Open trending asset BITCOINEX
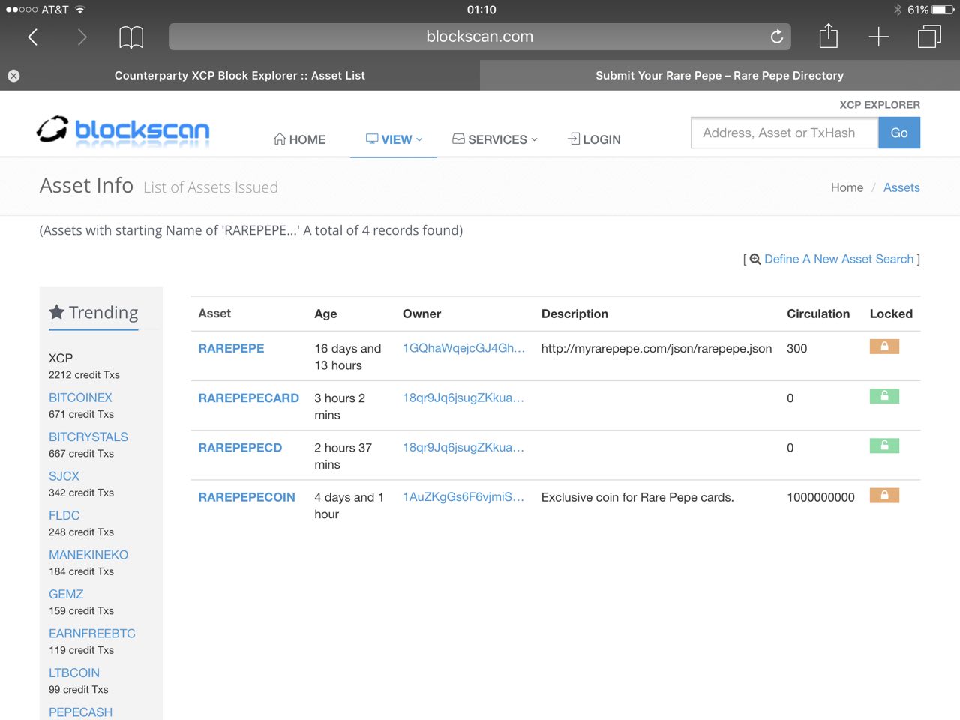The width and height of the screenshot is (960, 720). (x=80, y=397)
